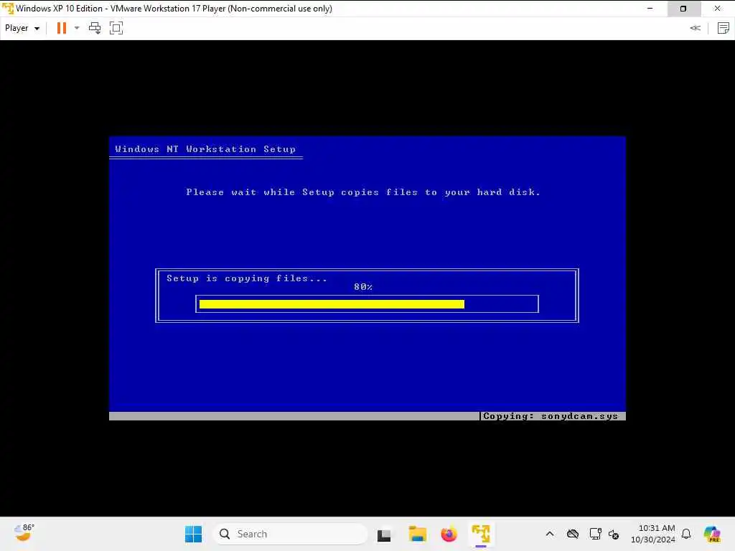
Task: Collapse the VMware toolbar chevrons
Action: coord(695,28)
